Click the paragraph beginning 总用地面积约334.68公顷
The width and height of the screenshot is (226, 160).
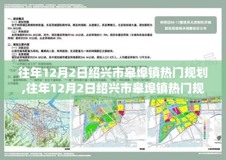(x=80, y=36)
